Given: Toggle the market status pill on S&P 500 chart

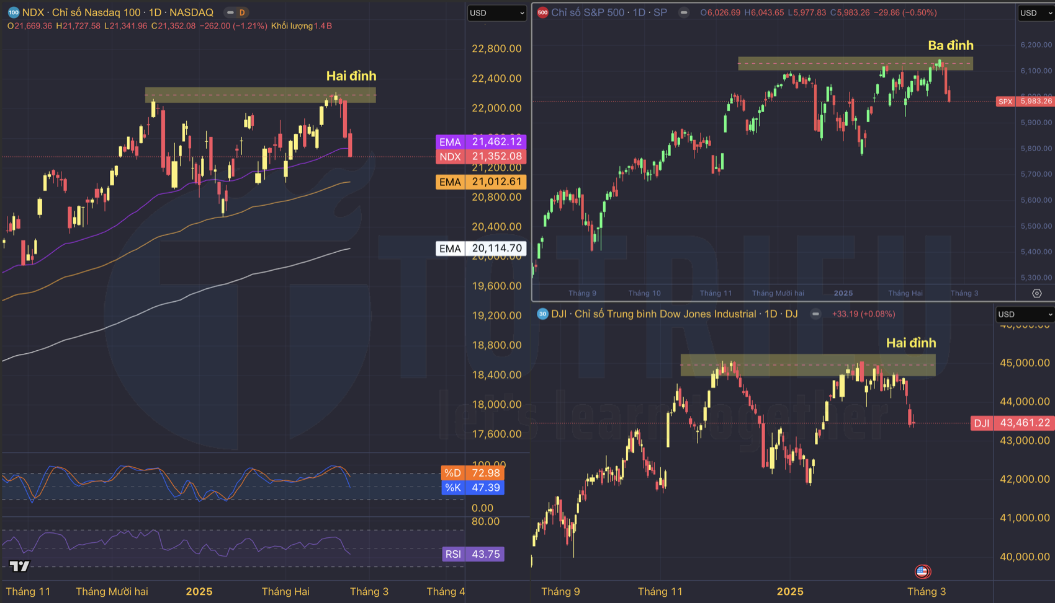Looking at the screenshot, I should [x=683, y=12].
